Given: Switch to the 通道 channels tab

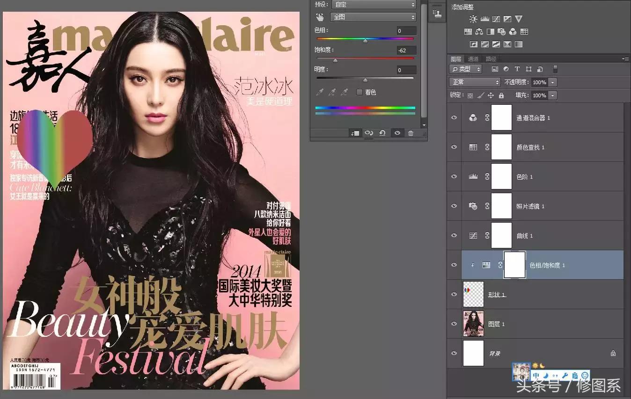Looking at the screenshot, I should (473, 58).
